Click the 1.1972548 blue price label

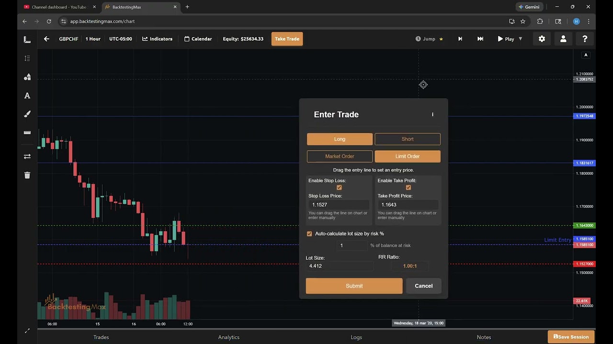pyautogui.click(x=584, y=116)
